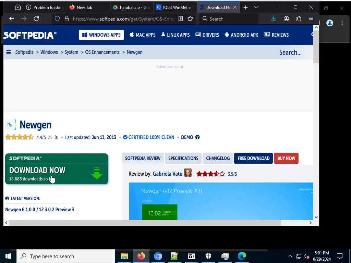
Task: Click the Newgen app icon
Action: 11,125
